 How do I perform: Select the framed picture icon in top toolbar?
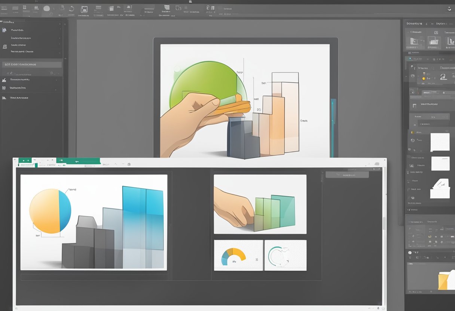tap(84, 9)
